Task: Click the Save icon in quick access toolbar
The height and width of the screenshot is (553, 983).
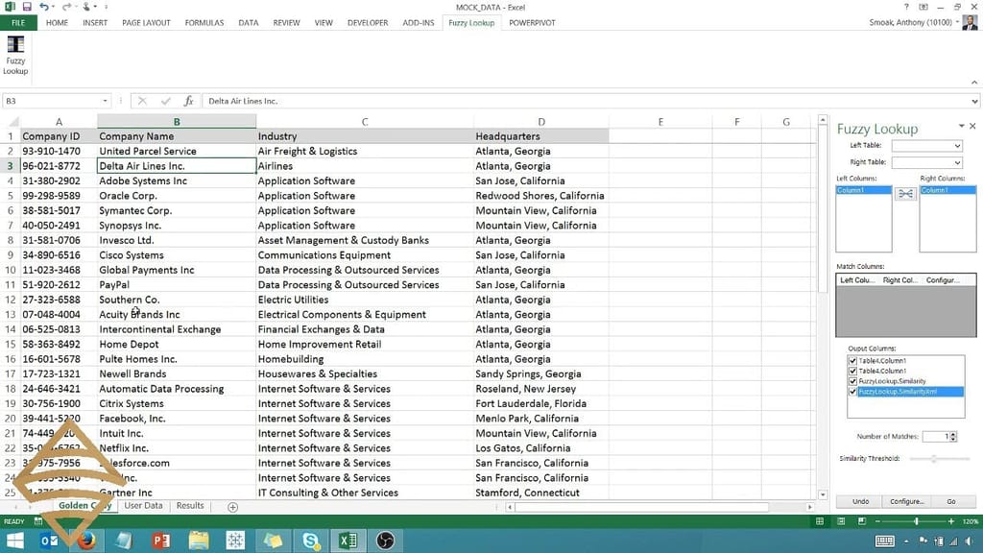Action: 27,8
